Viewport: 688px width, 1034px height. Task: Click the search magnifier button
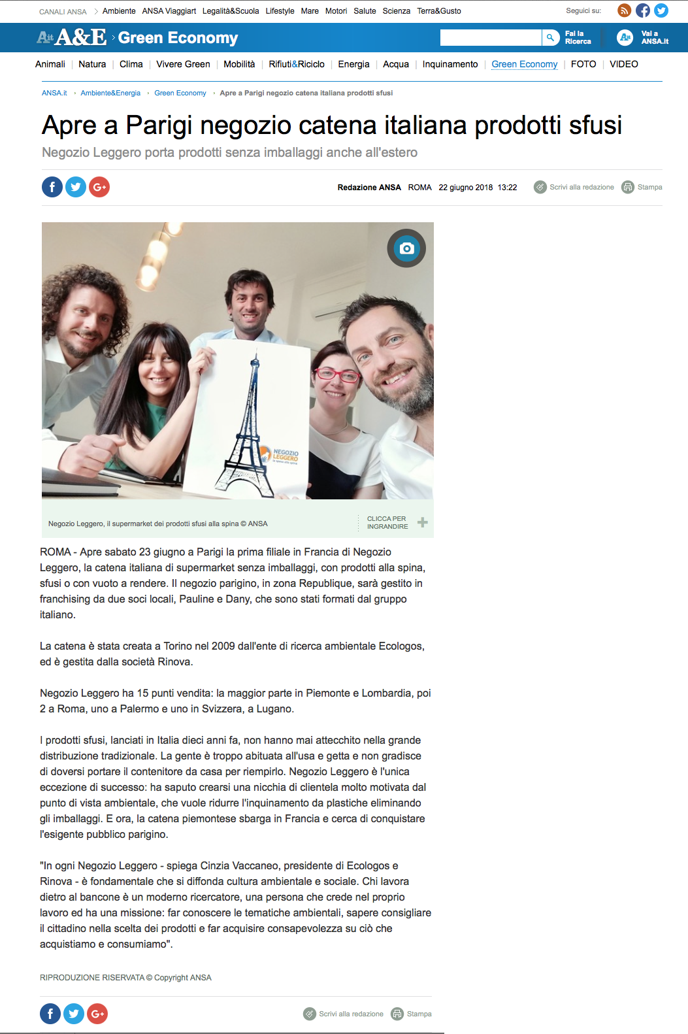tap(551, 37)
